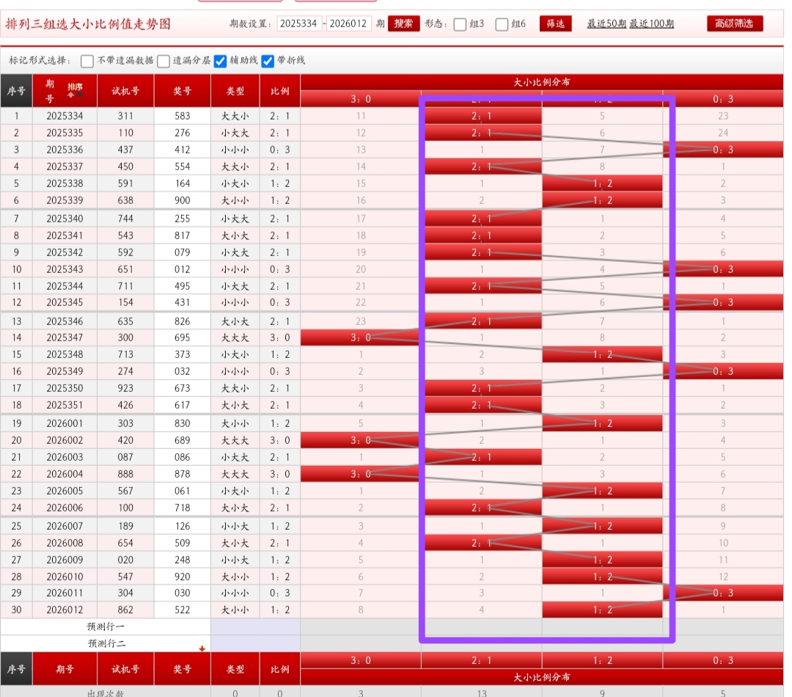The height and width of the screenshot is (697, 792).
Task: Click the 筛选 filter button
Action: point(555,23)
